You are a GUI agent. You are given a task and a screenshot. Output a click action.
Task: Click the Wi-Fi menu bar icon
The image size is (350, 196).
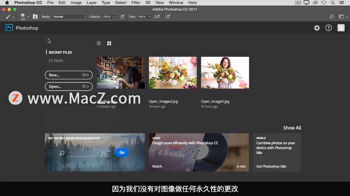coord(323,3)
